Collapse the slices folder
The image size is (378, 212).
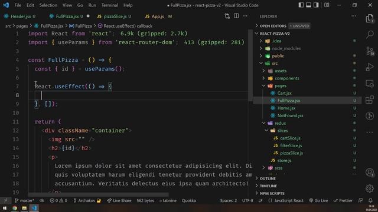282,131
